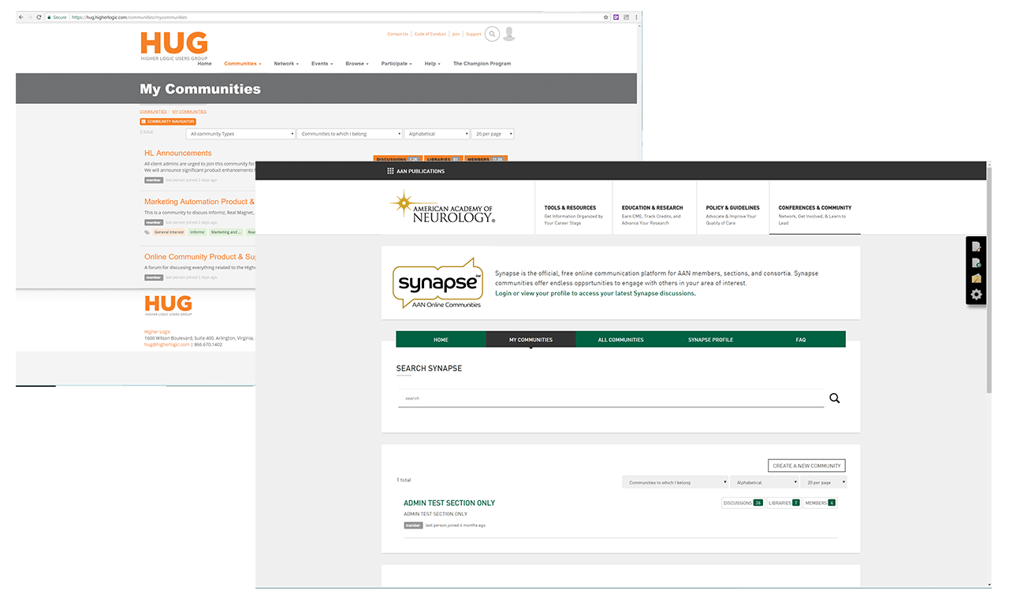Click the HUG logo in the page footer
1009x605 pixels.
[169, 306]
